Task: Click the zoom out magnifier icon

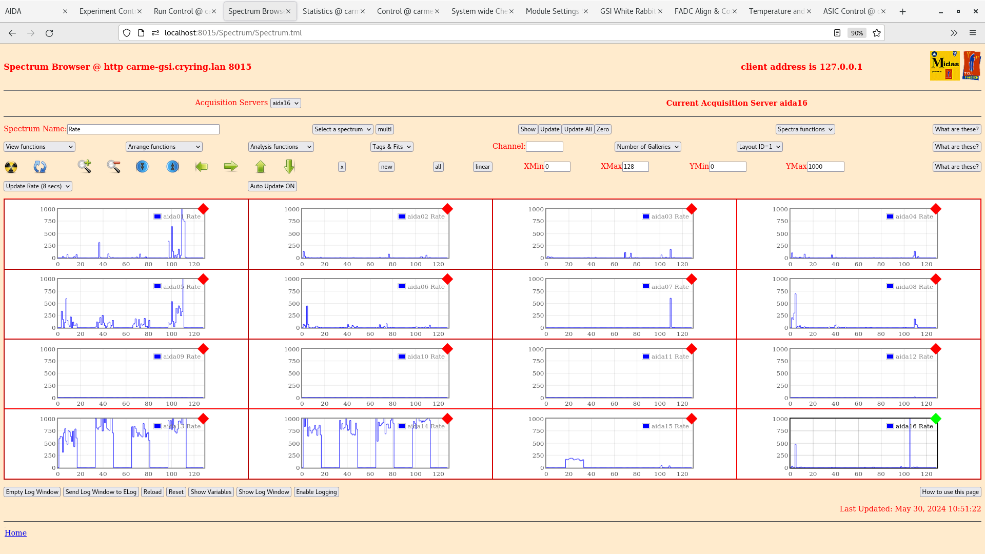Action: 113,166
